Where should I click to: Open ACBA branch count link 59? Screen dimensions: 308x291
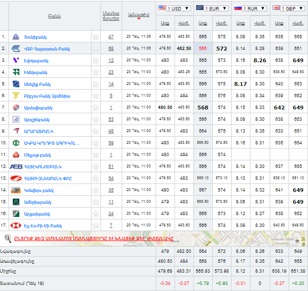tap(111, 143)
